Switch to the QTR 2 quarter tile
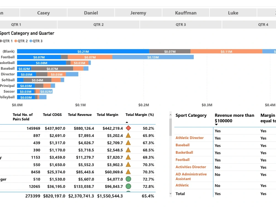Image resolution: width=276 pixels, height=207 pixels. tap(98, 24)
